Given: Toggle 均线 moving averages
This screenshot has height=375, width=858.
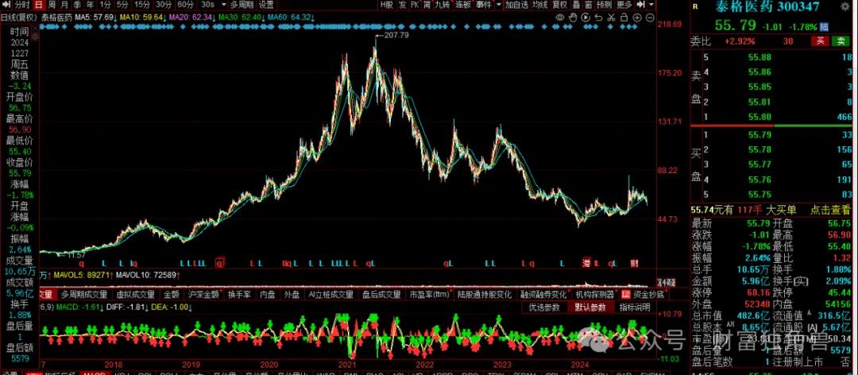Looking at the screenshot, I should (x=539, y=5).
